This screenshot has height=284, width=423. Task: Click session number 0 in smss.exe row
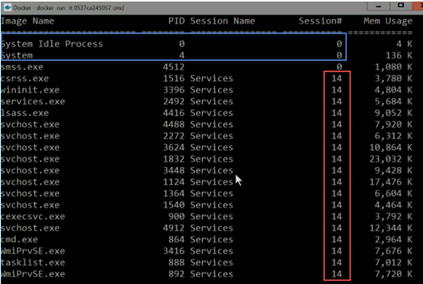[339, 66]
